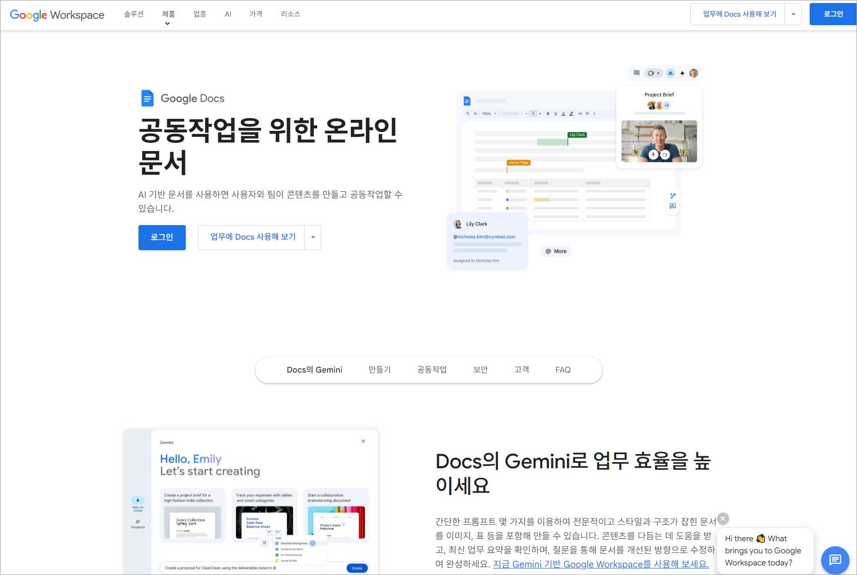Click the Bold icon in the document toolbar
The width and height of the screenshot is (857, 575).
[x=548, y=113]
